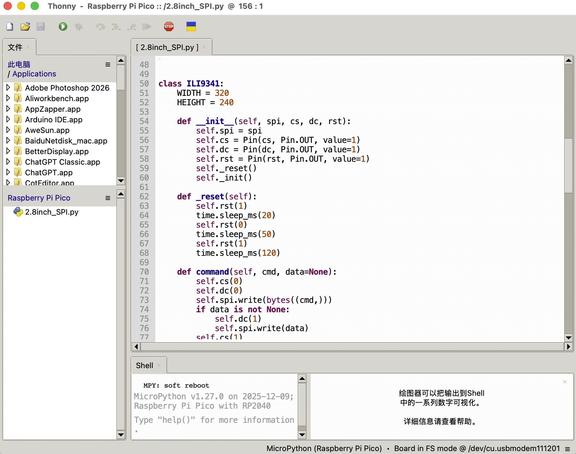Click the Pico files panel scroll-up arrow
Image resolution: width=576 pixels, height=454 pixels.
(121, 194)
